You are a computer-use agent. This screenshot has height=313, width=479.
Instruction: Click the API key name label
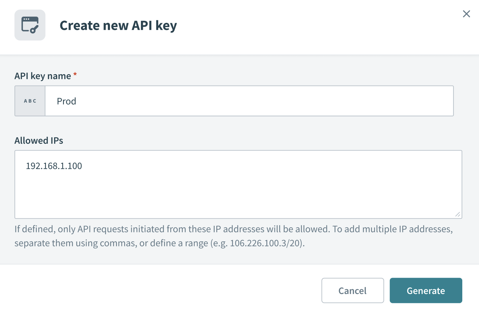42,75
